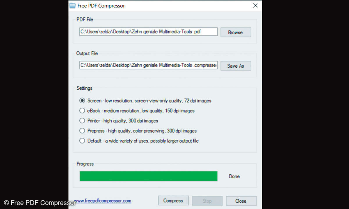Screen dimensions: 349x209
Task: Click into the Output File path field
Action: 148,65
